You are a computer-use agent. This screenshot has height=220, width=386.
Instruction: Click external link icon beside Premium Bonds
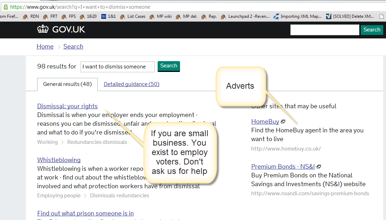[319, 167]
